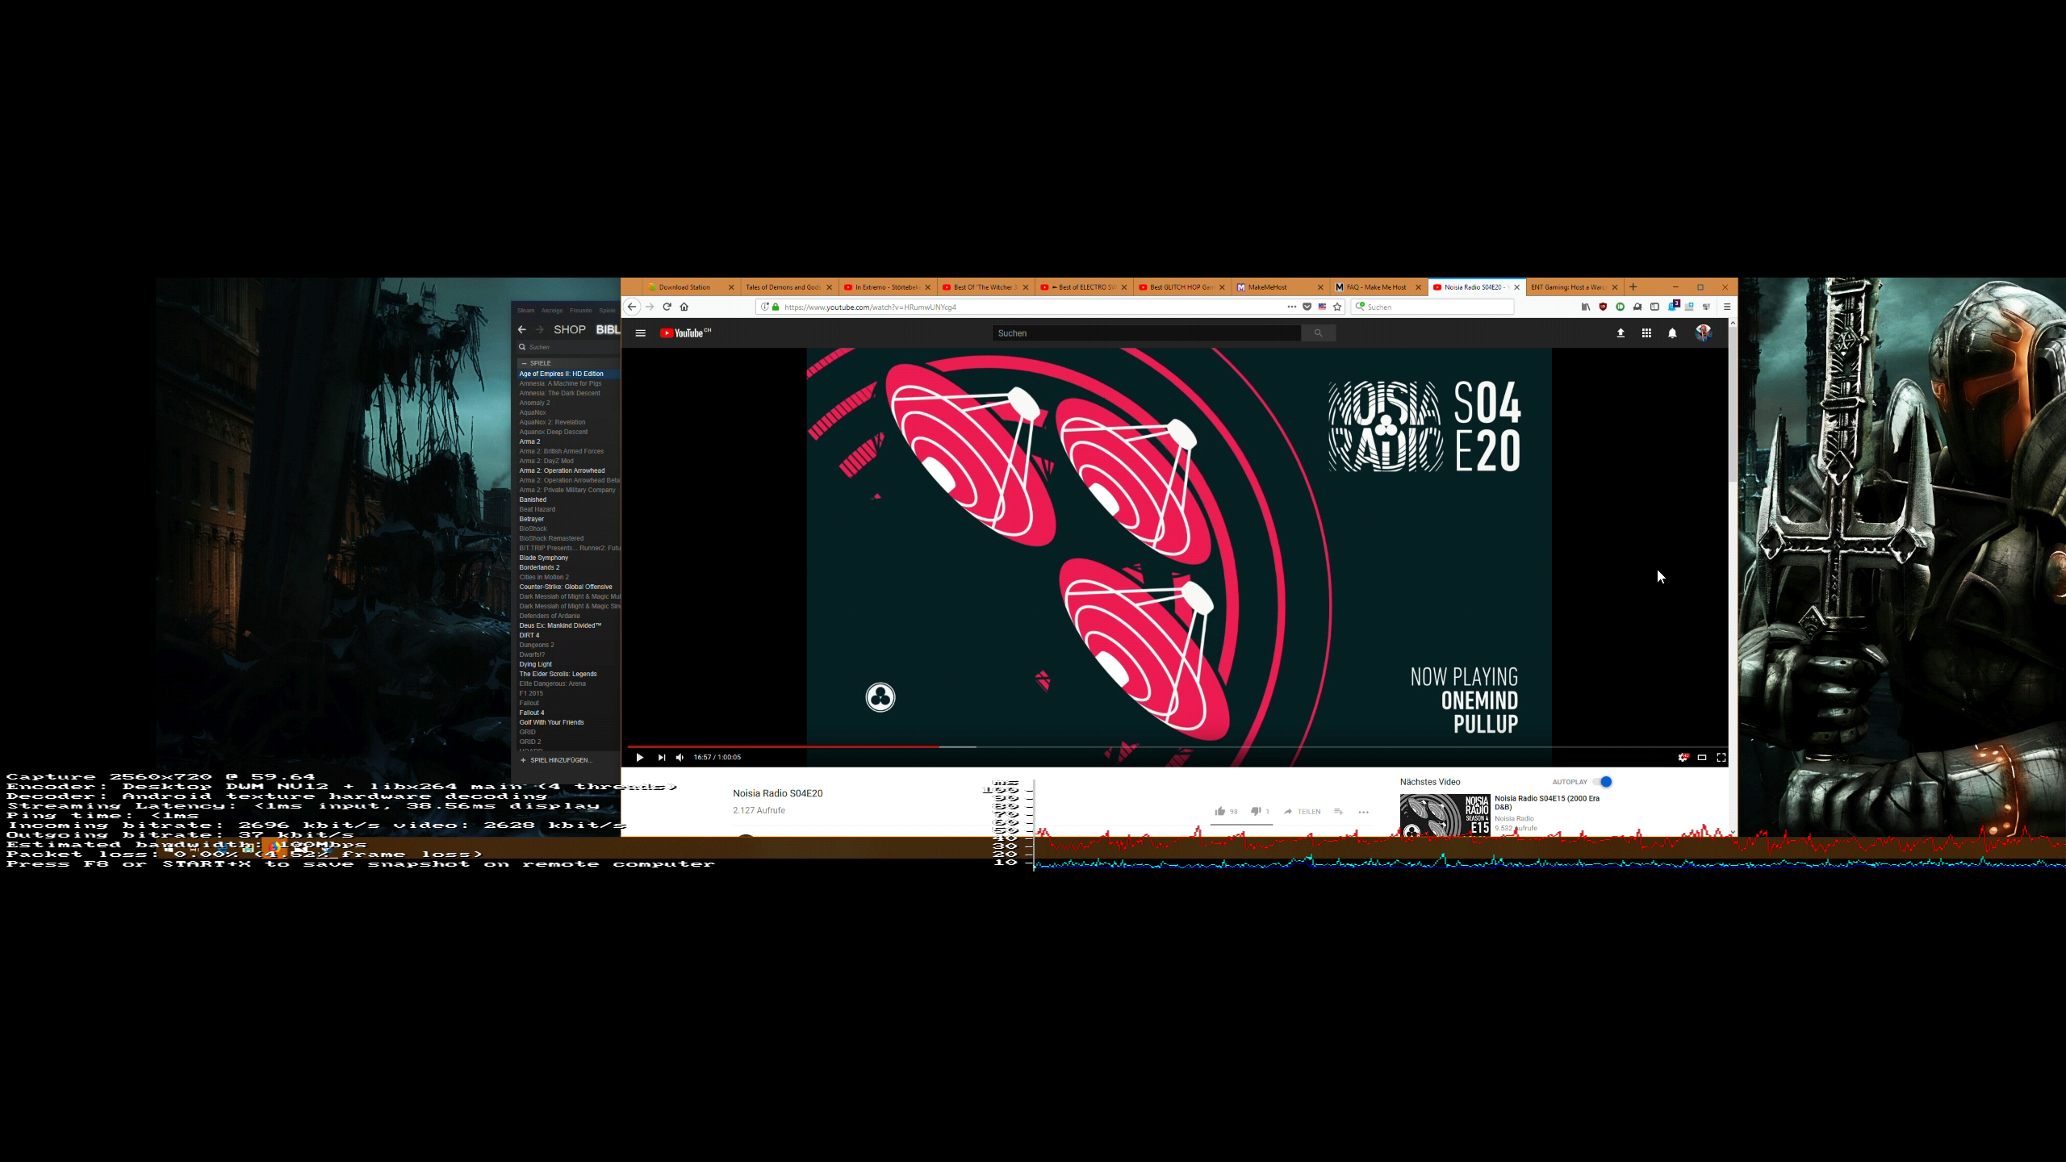Open Firefox page actions ellipsis in the address bar
Image resolution: width=2066 pixels, height=1162 pixels.
point(1291,307)
